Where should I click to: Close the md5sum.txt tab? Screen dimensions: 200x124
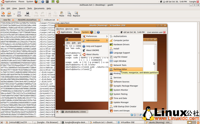[58, 20]
